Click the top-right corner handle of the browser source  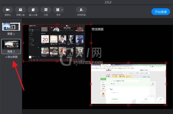coord(166,63)
